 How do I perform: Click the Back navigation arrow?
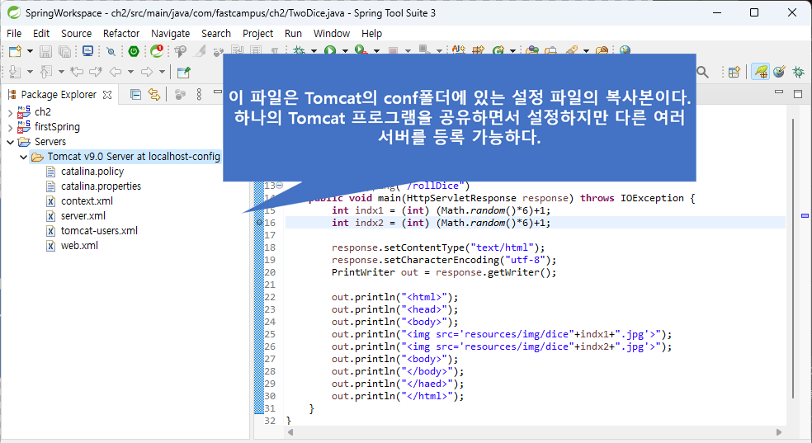point(116,72)
